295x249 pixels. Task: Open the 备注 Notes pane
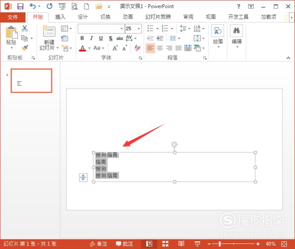[x=98, y=244]
